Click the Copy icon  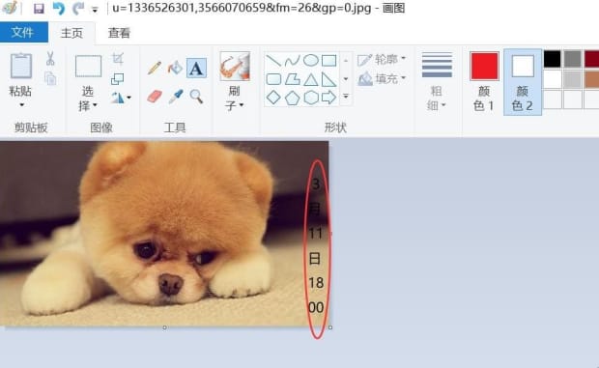pos(50,78)
